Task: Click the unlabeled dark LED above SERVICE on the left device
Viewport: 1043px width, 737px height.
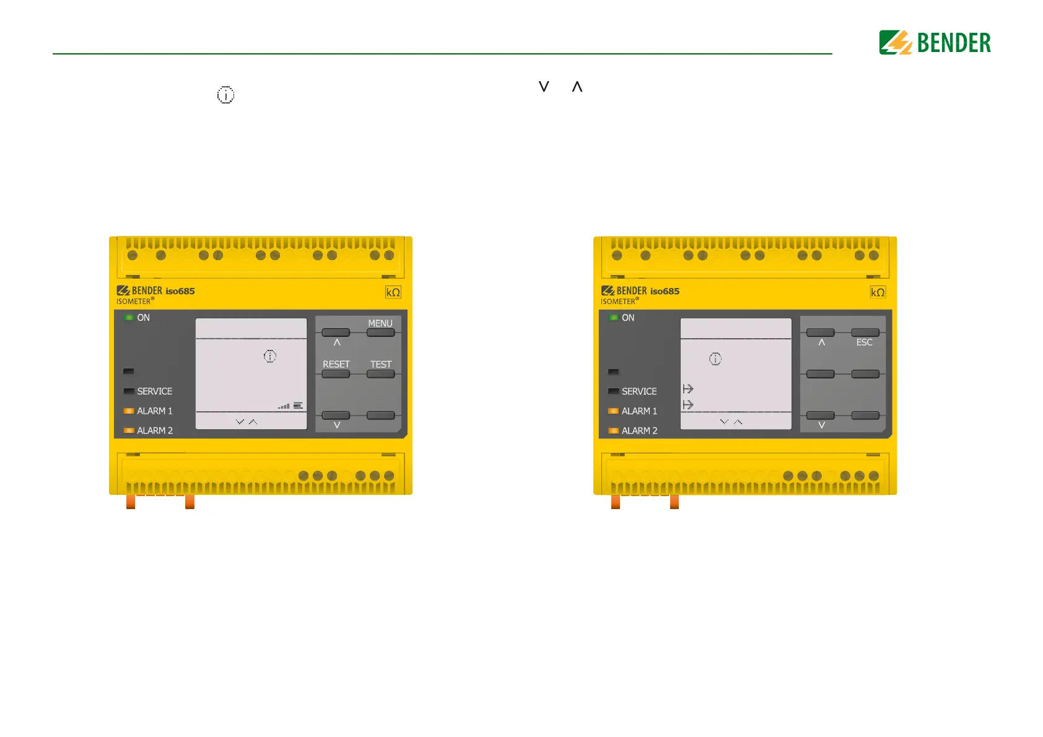Action: (x=129, y=372)
